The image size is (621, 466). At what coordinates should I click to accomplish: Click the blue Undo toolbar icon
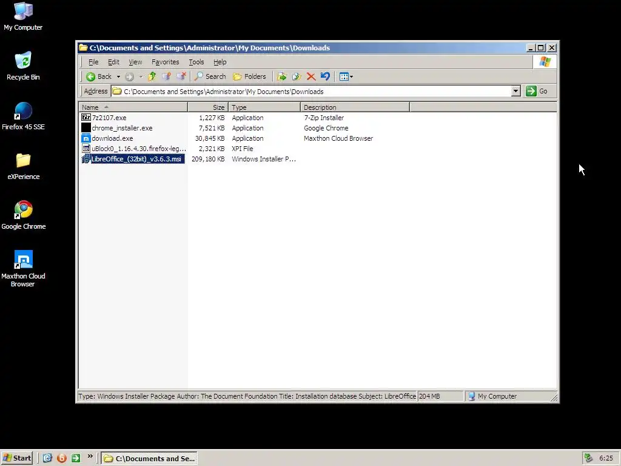[325, 76]
